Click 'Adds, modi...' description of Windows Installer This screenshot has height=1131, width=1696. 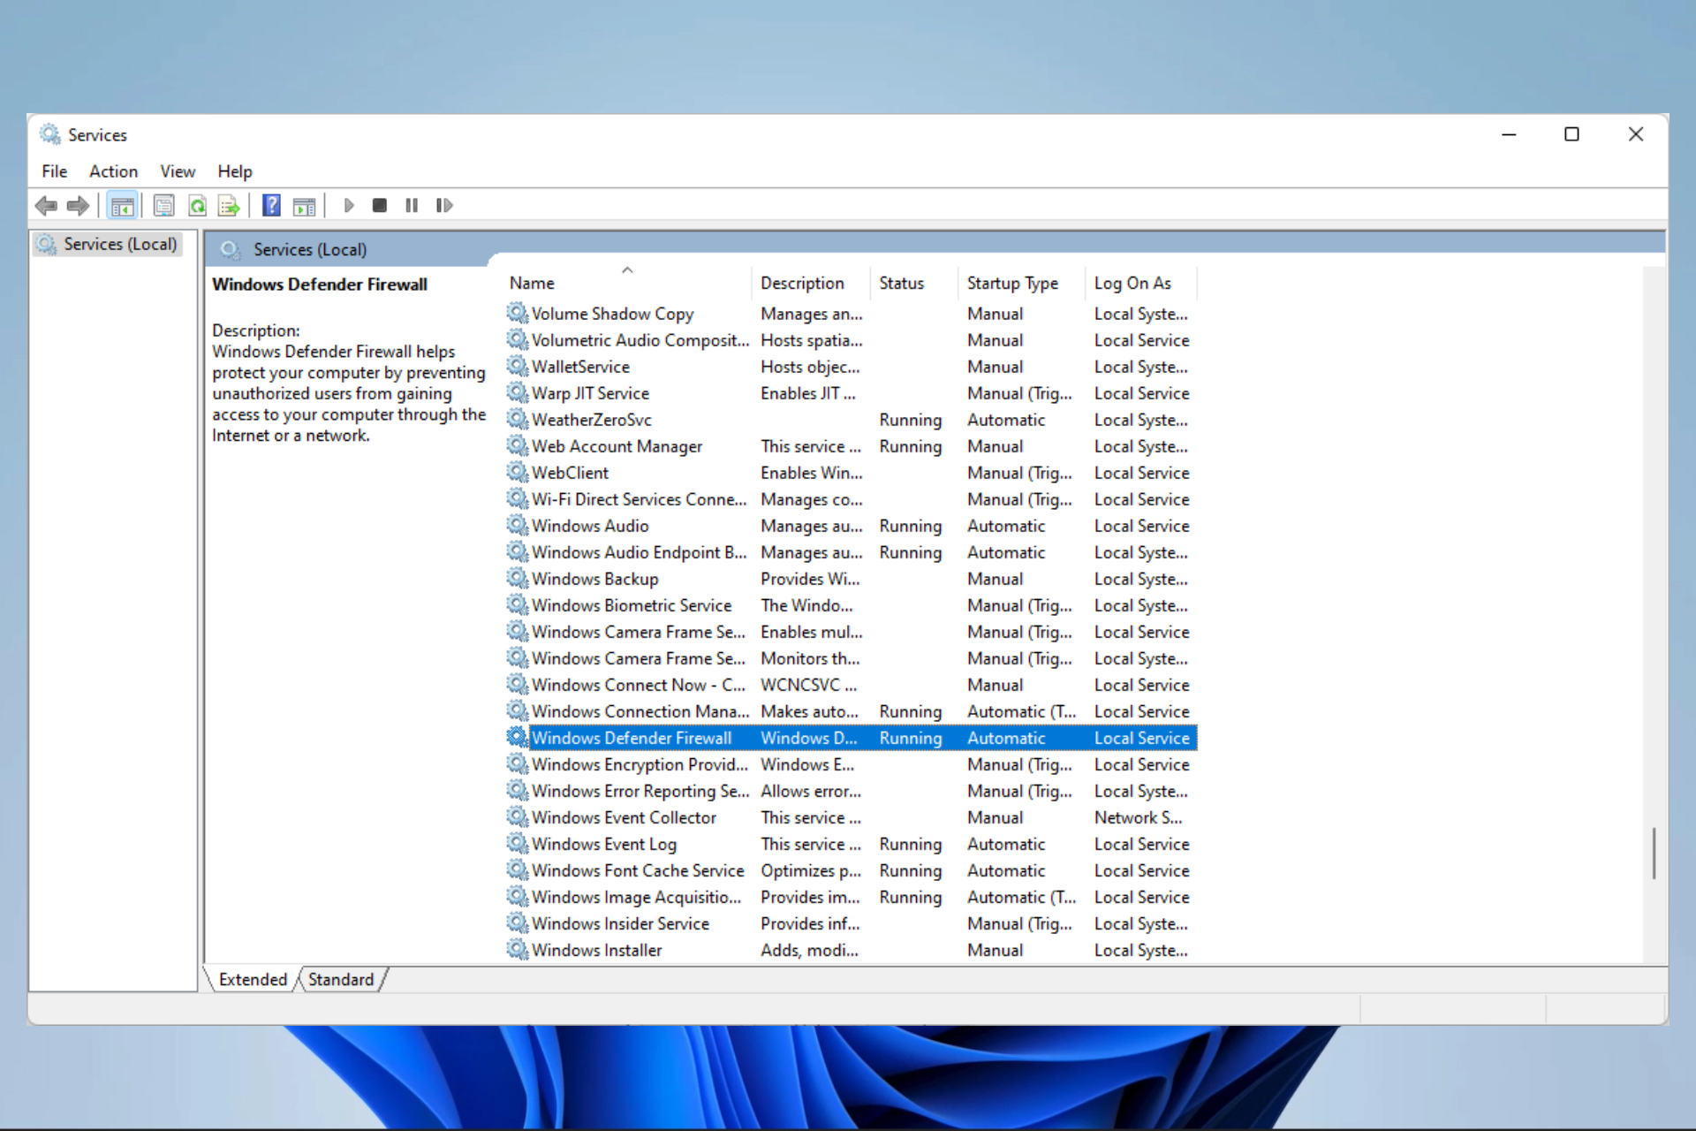point(809,950)
